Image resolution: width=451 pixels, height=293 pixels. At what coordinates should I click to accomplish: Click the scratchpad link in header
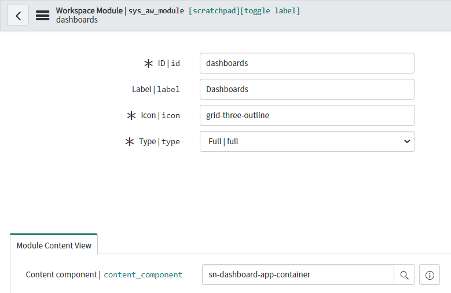point(214,11)
